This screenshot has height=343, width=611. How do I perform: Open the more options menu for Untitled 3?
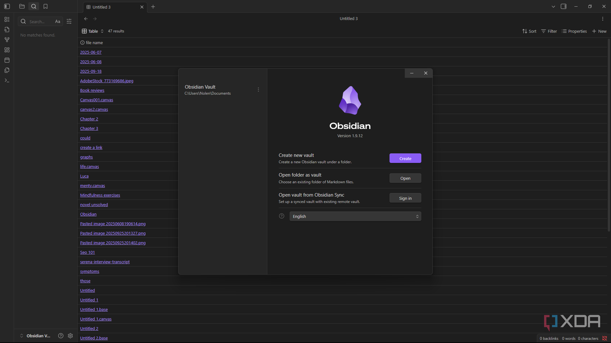603,19
